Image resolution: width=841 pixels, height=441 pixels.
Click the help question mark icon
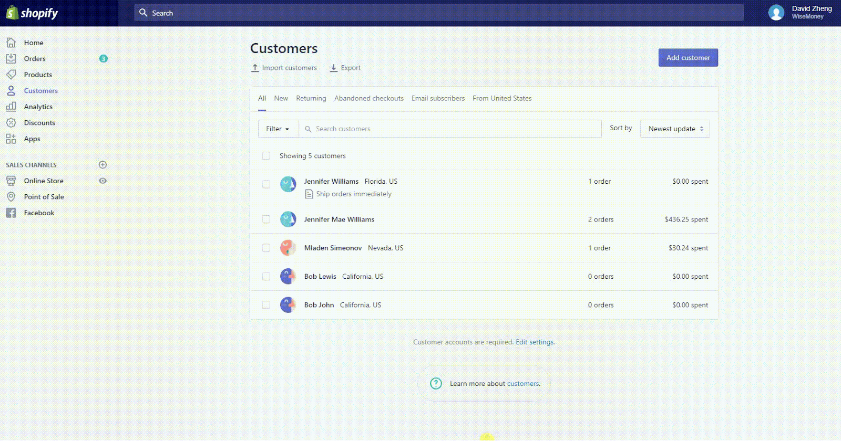click(436, 384)
